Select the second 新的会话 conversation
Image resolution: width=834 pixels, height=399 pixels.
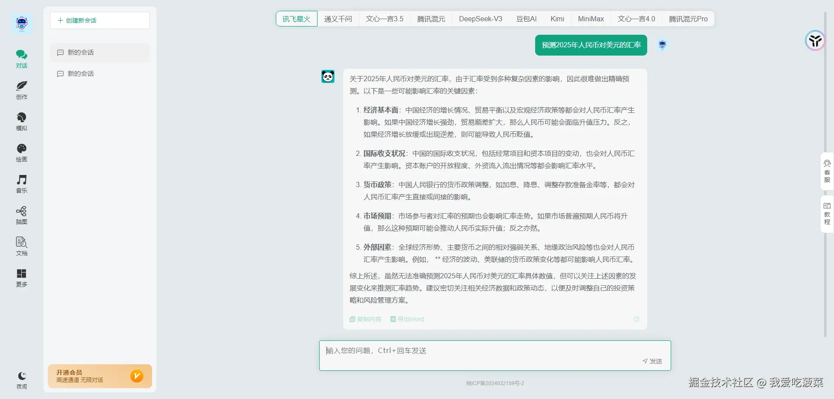pyautogui.click(x=100, y=74)
